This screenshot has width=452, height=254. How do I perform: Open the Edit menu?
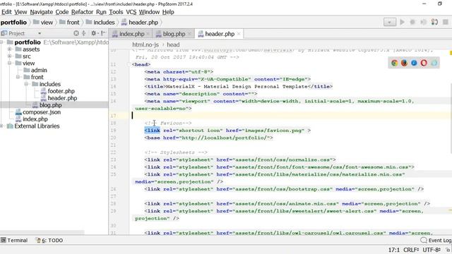tap(6, 12)
